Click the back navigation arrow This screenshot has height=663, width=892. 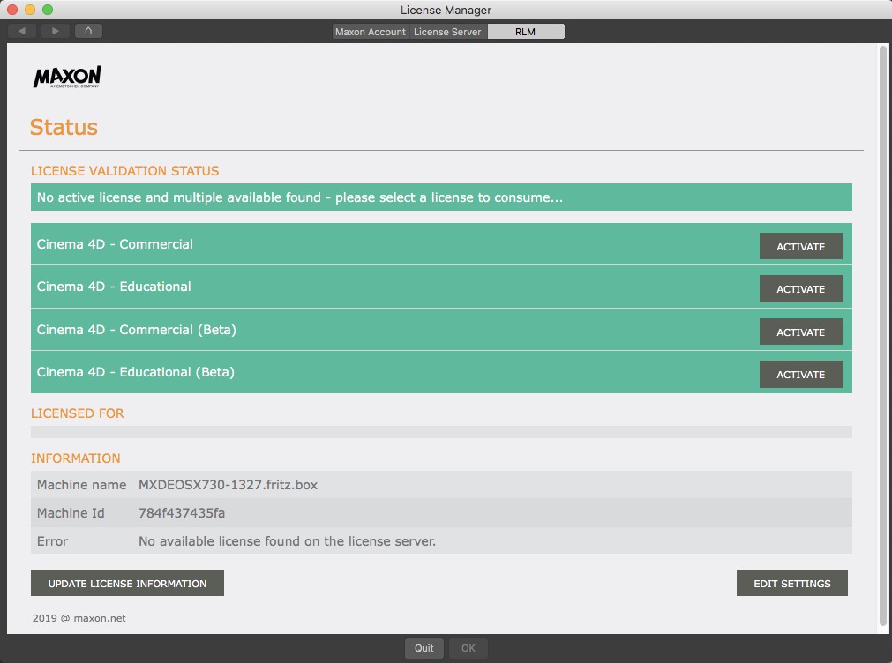point(22,31)
